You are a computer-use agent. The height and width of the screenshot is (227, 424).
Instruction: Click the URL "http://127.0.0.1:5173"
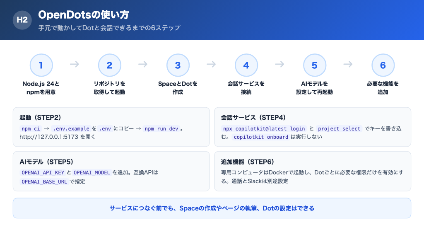49,137
